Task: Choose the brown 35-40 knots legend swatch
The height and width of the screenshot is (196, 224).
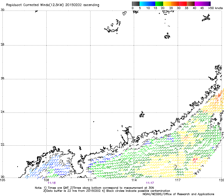Action: (191, 4)
